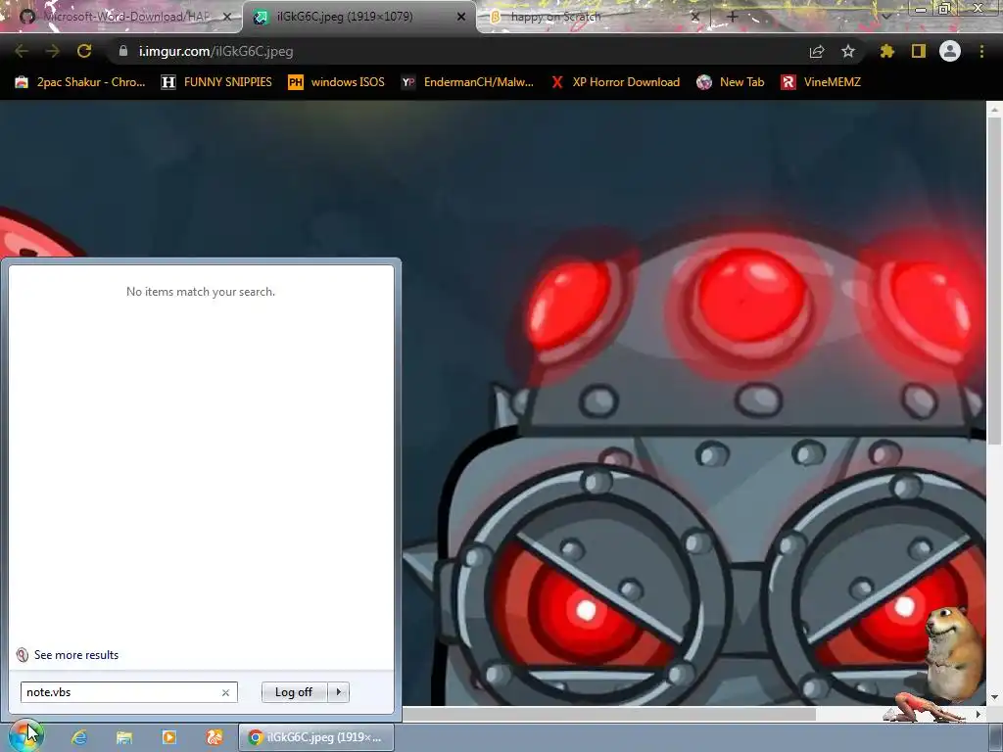
Task: Open the EndermanCH/Malw... bookmark
Action: (467, 82)
